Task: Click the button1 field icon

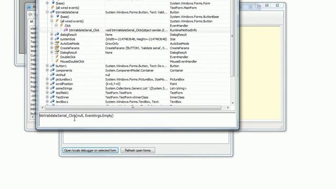Action: tap(52, 66)
